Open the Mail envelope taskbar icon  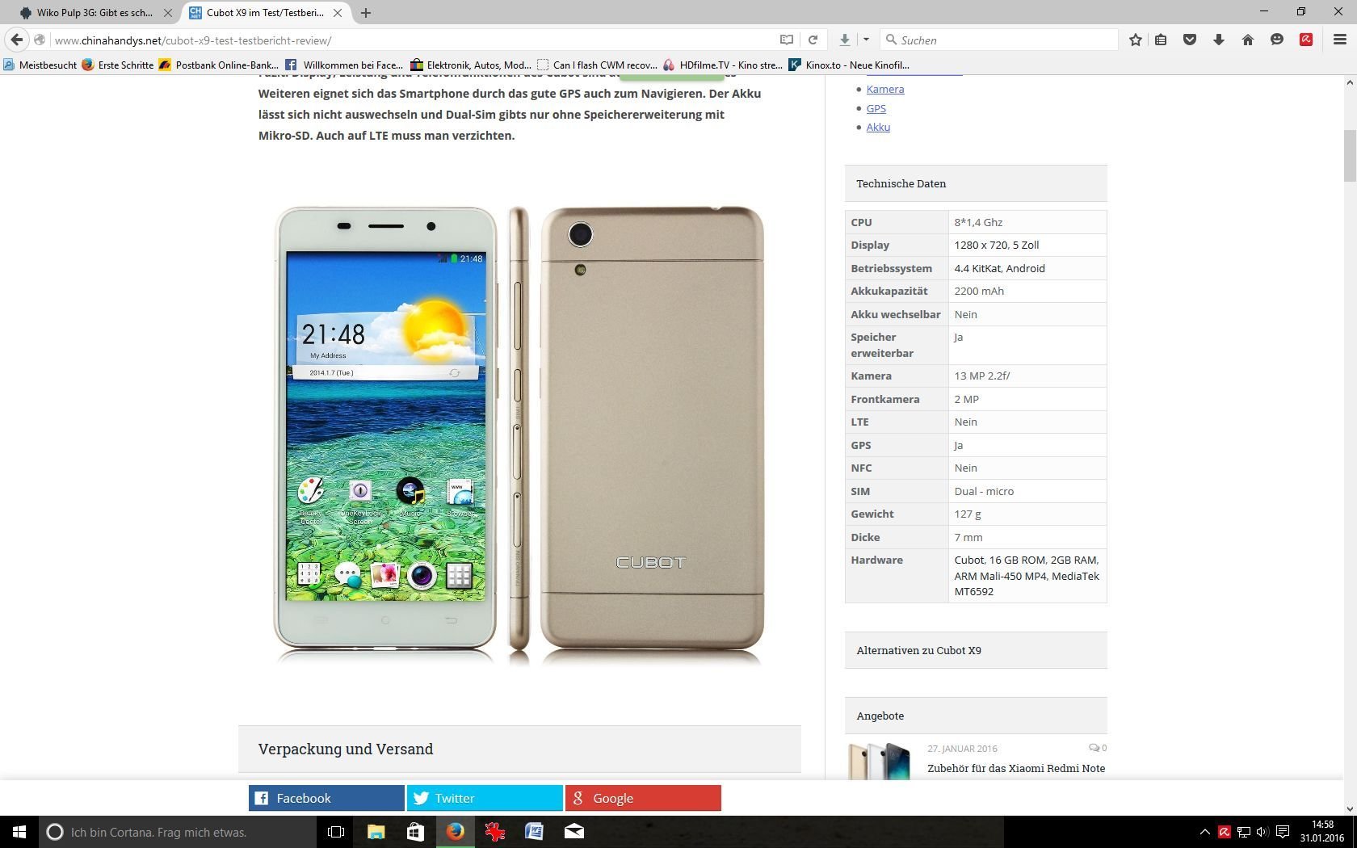(573, 832)
